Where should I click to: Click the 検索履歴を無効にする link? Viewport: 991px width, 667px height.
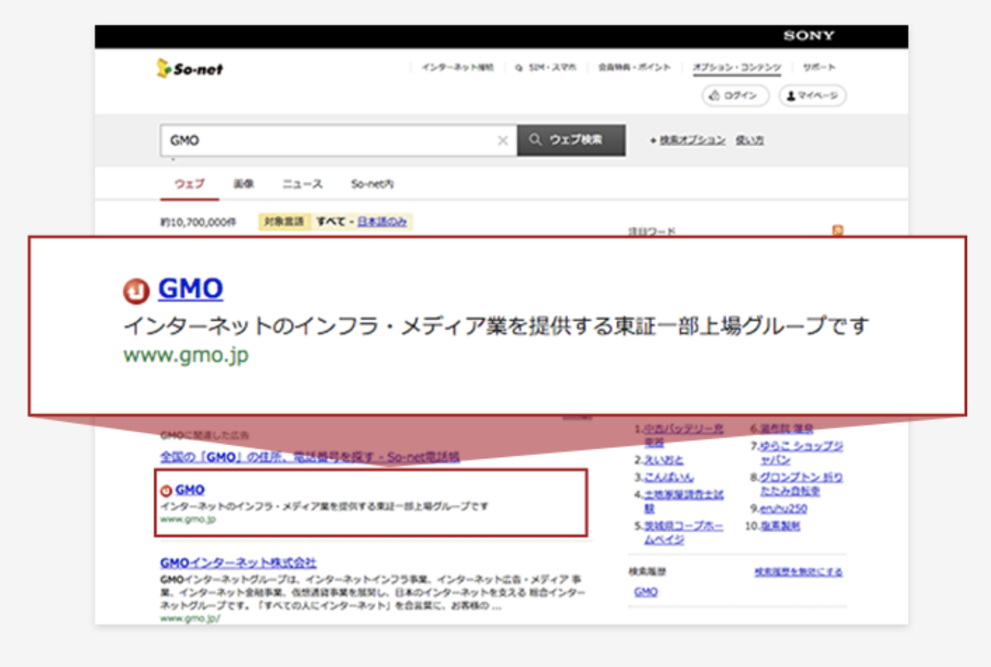[x=798, y=572]
